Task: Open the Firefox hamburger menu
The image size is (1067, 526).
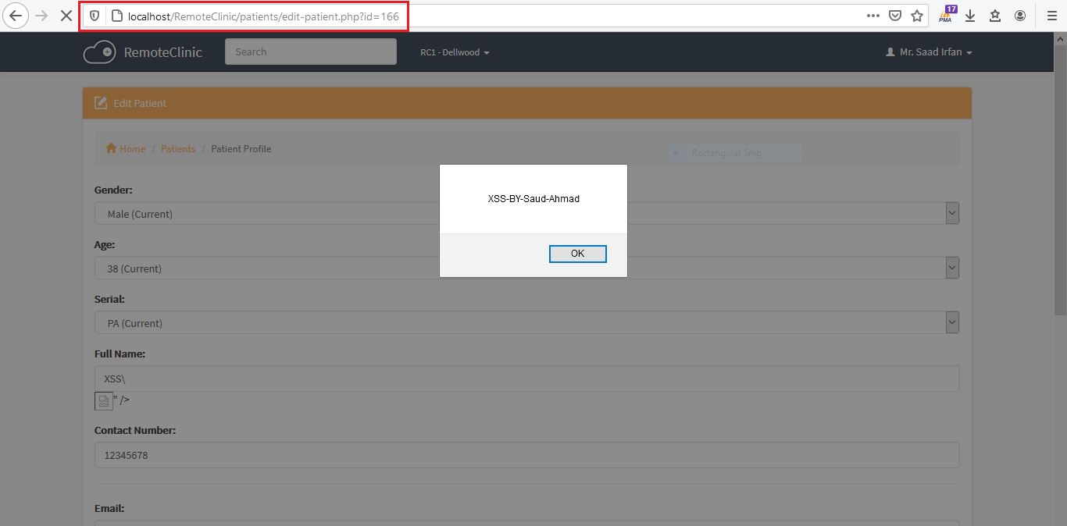Action: tap(1051, 16)
